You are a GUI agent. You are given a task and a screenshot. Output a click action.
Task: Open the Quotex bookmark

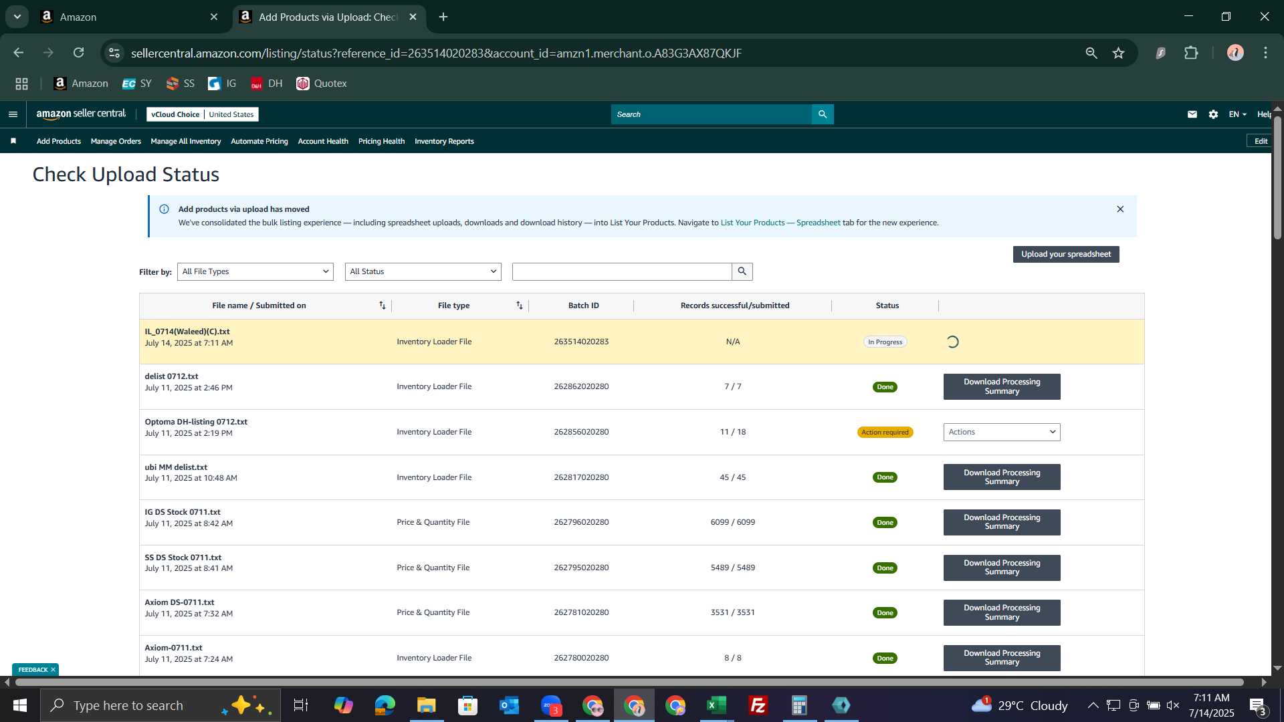(x=322, y=84)
